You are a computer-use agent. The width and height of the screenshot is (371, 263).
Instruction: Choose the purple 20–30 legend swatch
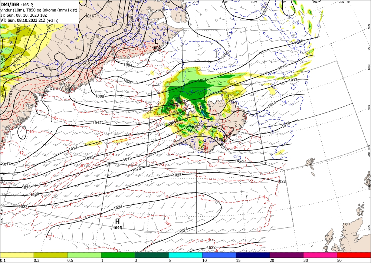286,255
